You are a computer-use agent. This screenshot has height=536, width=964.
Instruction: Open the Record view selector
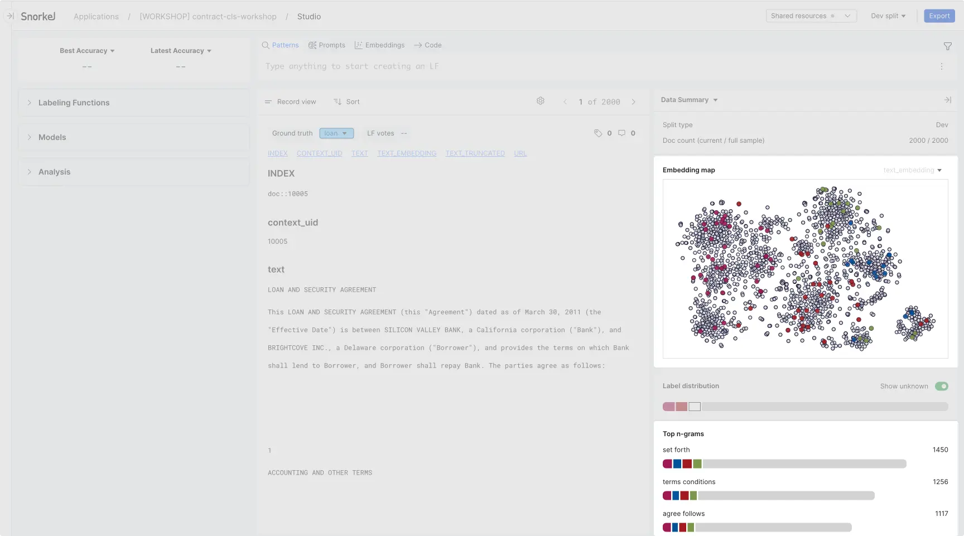[290, 102]
